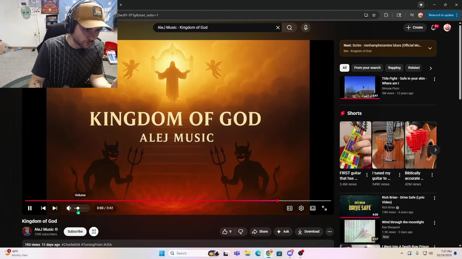Select the Related filter chip
The width and height of the screenshot is (462, 259).
tap(414, 68)
